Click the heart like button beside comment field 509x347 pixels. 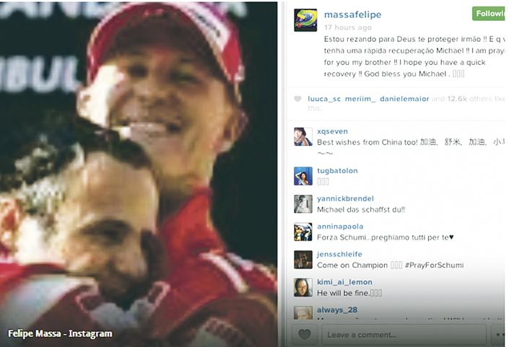(x=305, y=334)
